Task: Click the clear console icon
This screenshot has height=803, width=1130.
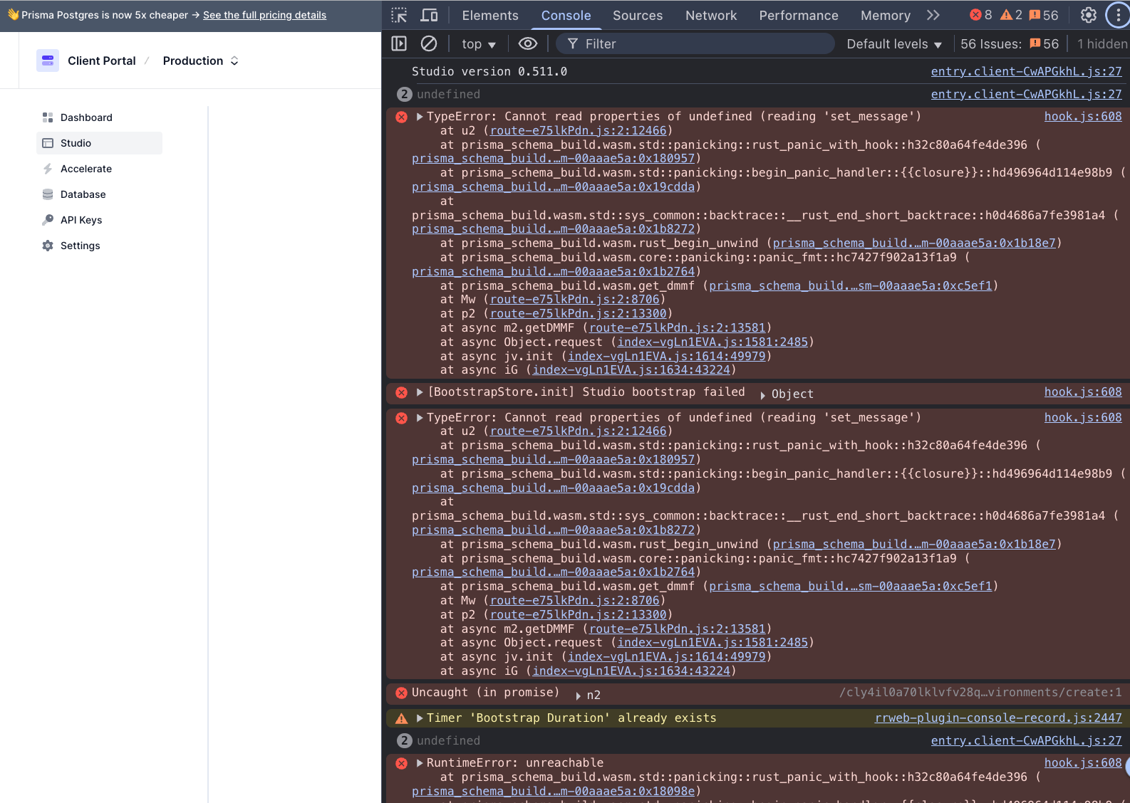Action: coord(429,44)
